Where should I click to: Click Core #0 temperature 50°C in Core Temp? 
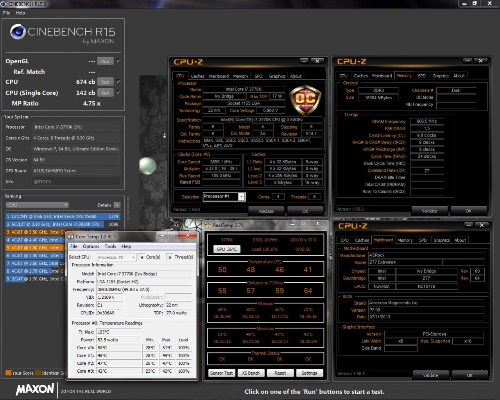118,348
